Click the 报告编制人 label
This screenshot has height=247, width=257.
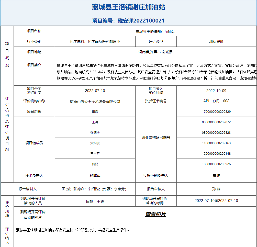click(x=28, y=189)
